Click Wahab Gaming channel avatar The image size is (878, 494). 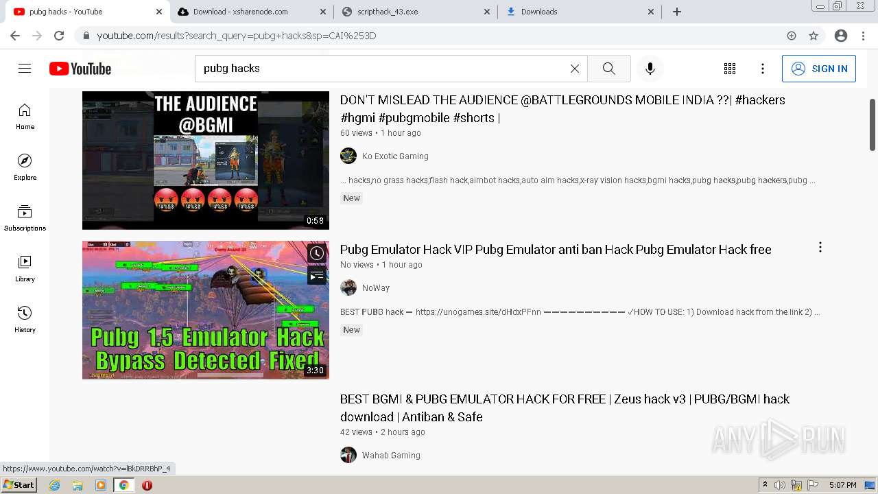click(x=348, y=455)
